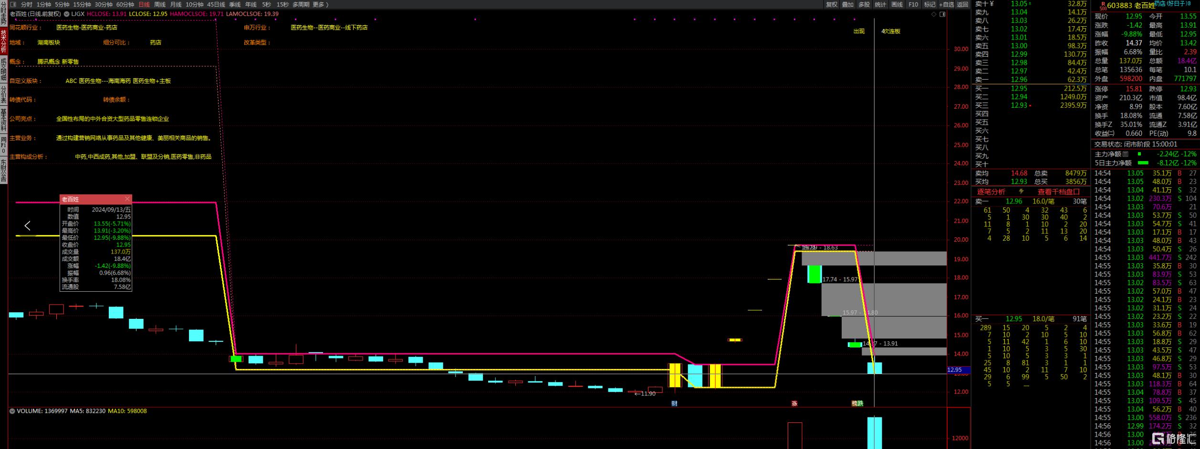Open the 多周期 multi-period view
The width and height of the screenshot is (1200, 449).
click(301, 4)
